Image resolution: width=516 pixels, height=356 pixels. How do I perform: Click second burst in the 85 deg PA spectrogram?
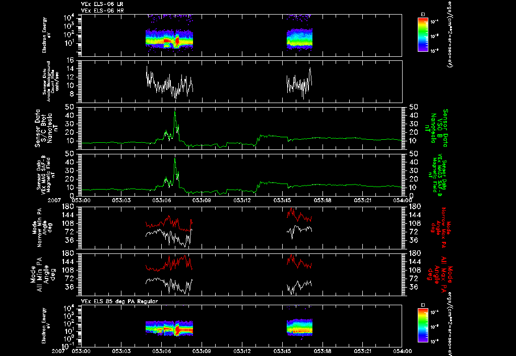coord(299,327)
